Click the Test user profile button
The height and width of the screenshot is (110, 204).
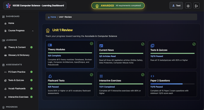pos(176,6)
